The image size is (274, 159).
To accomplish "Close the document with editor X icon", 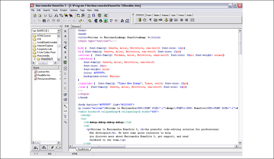I will pos(65,31).
